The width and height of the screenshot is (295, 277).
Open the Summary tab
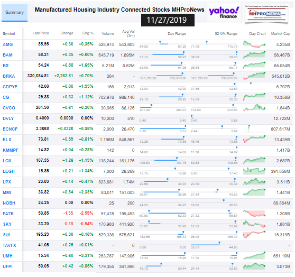click(x=14, y=13)
